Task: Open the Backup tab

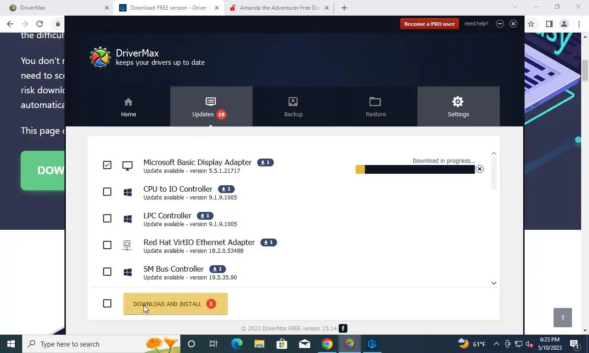Action: (293, 107)
